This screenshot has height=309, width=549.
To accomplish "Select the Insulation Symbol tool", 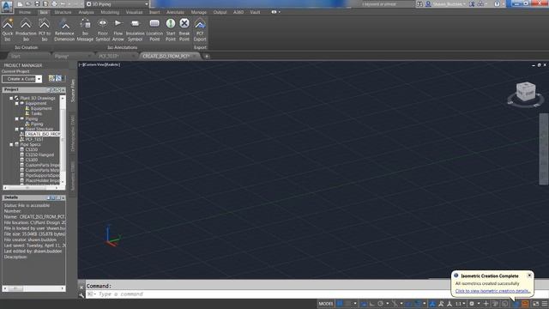I will tap(135, 30).
